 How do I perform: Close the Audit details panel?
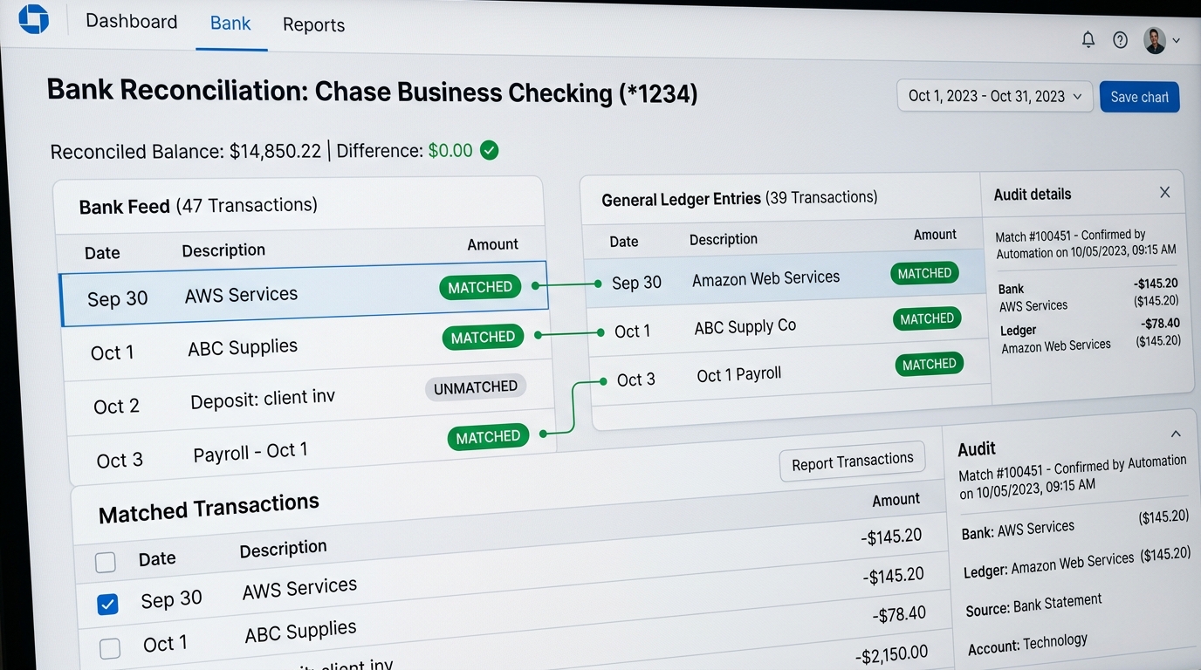[x=1164, y=192]
